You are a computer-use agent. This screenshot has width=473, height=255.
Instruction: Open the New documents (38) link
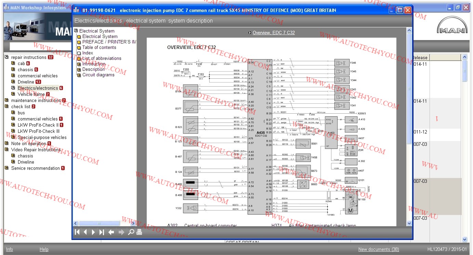point(378,249)
